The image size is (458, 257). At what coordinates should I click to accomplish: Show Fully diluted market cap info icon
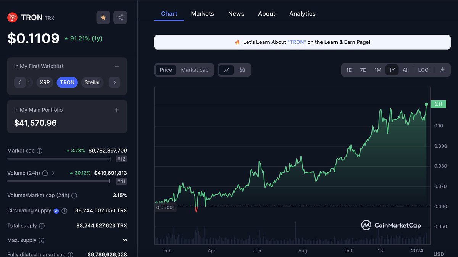point(71,254)
